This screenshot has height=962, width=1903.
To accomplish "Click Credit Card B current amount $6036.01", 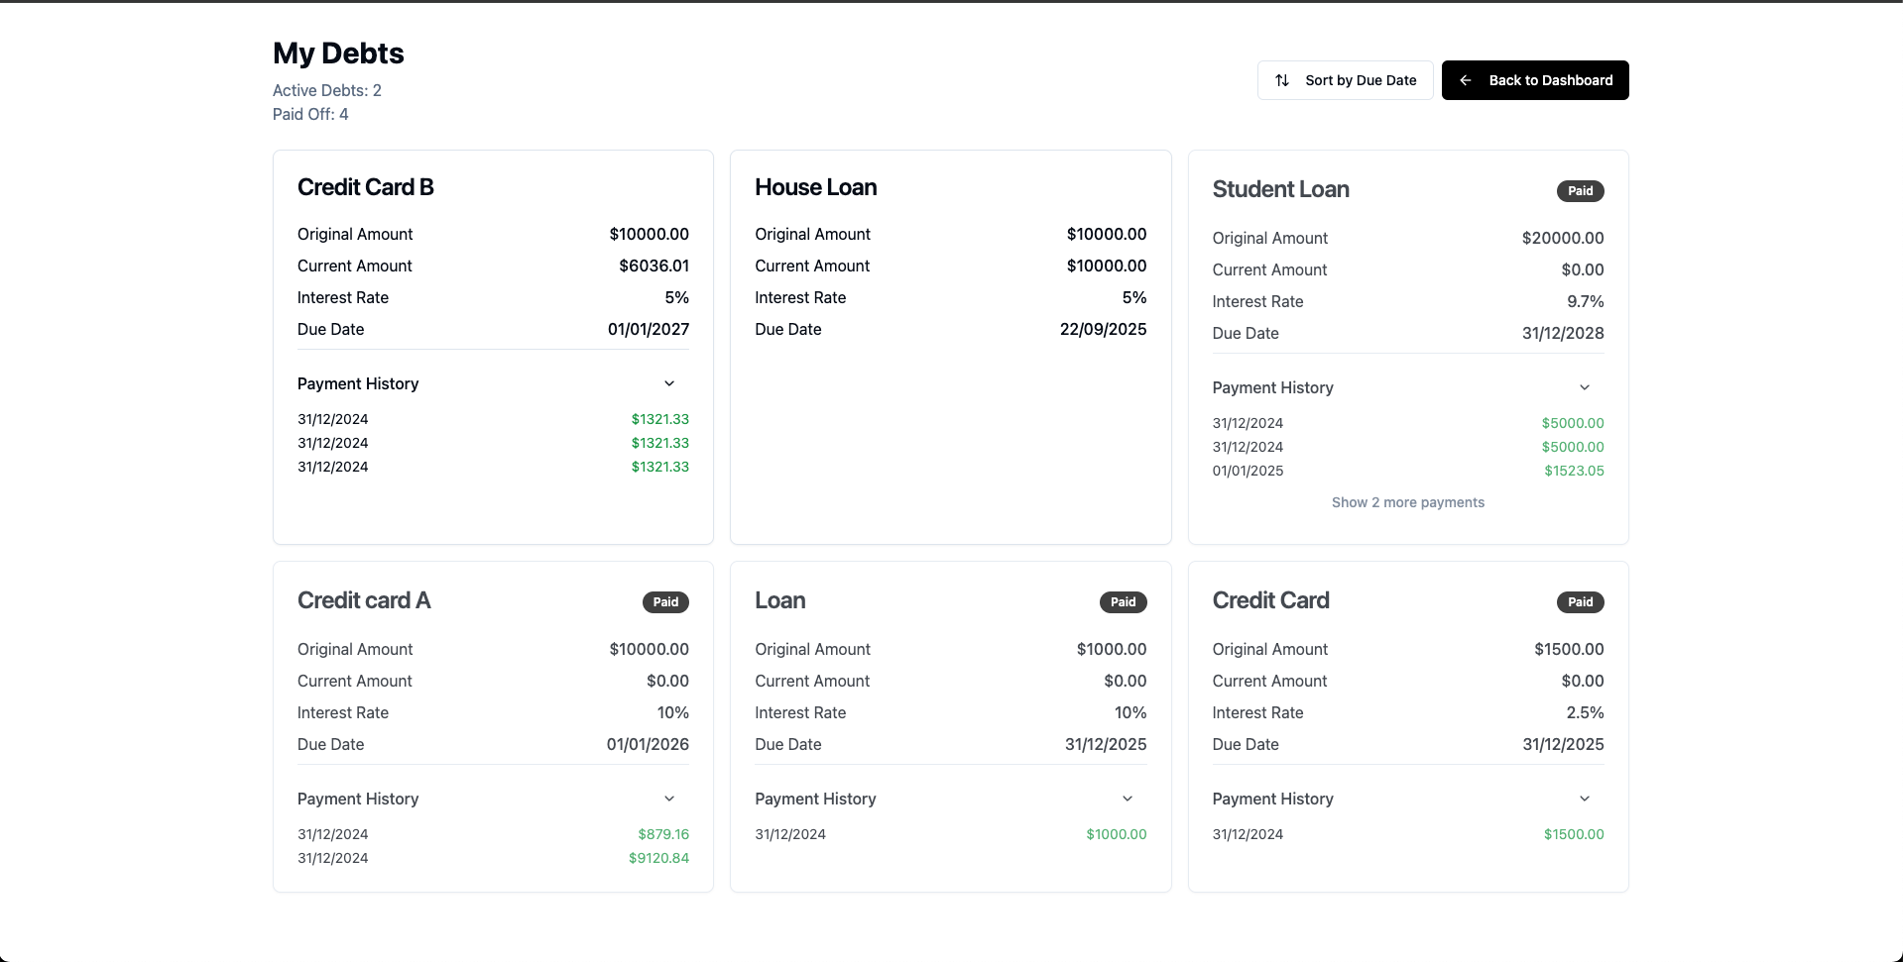I will [x=654, y=266].
